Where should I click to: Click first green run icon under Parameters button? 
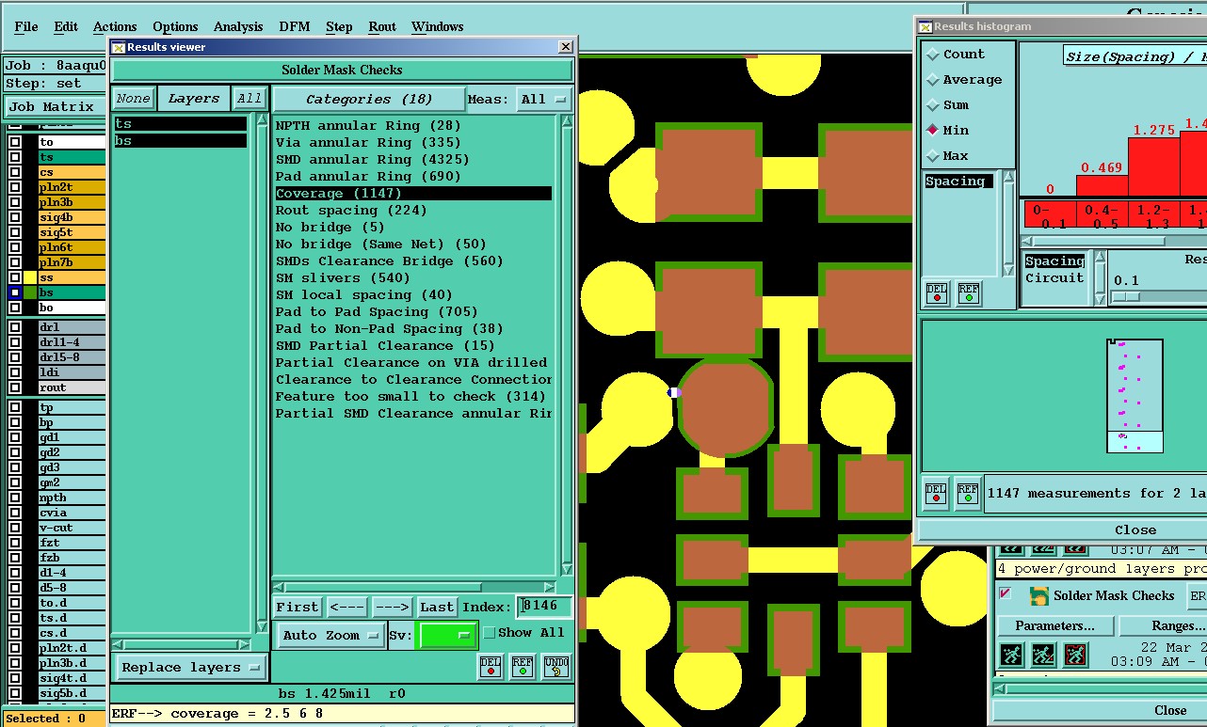click(1011, 655)
